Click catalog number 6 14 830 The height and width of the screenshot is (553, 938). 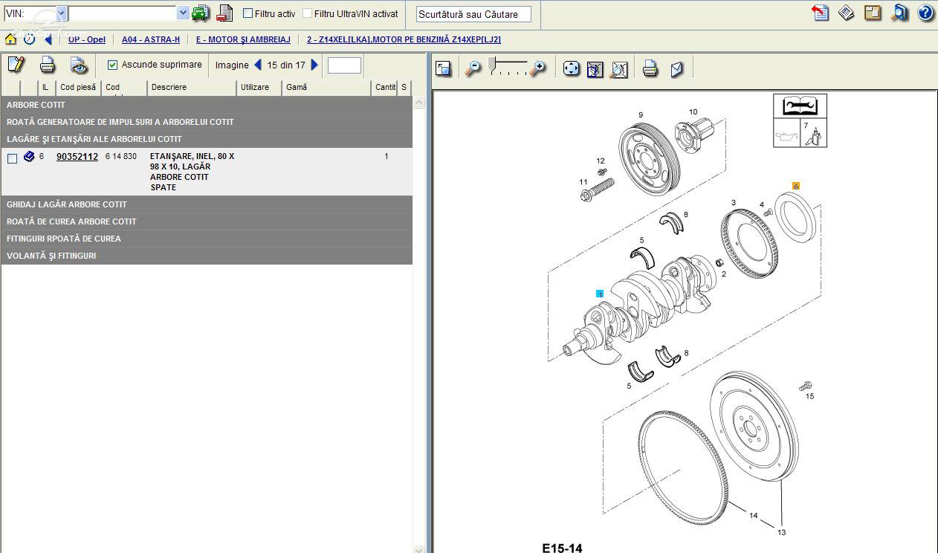pyautogui.click(x=121, y=156)
